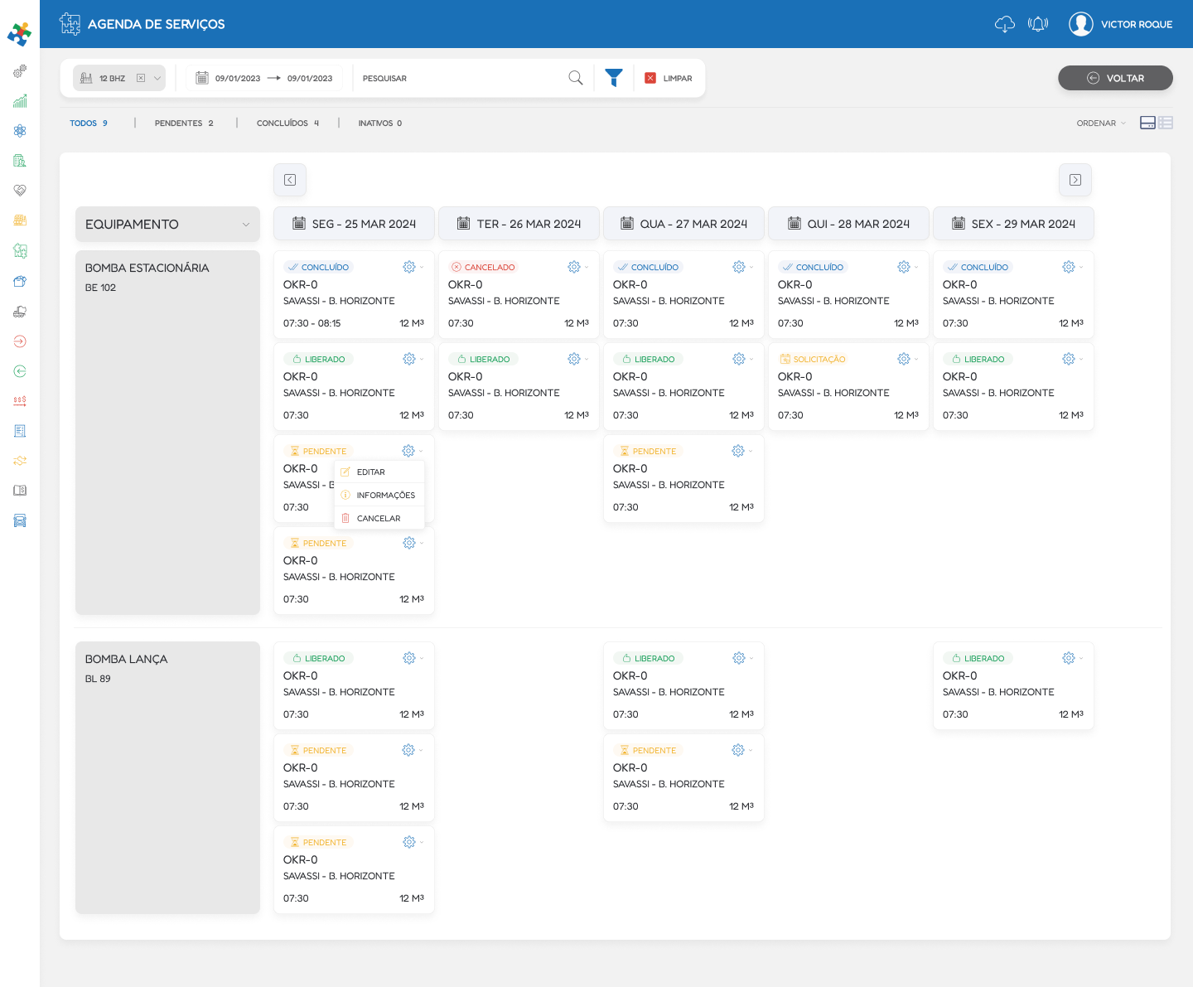Choose Cancelar in the context menu
This screenshot has width=1193, height=987.
(378, 519)
